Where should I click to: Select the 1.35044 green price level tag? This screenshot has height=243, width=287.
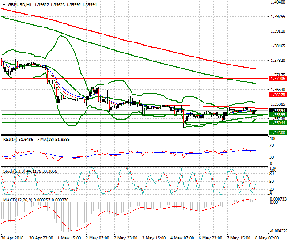click(277, 123)
